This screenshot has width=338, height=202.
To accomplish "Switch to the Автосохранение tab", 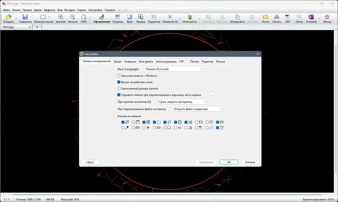I will (x=166, y=62).
